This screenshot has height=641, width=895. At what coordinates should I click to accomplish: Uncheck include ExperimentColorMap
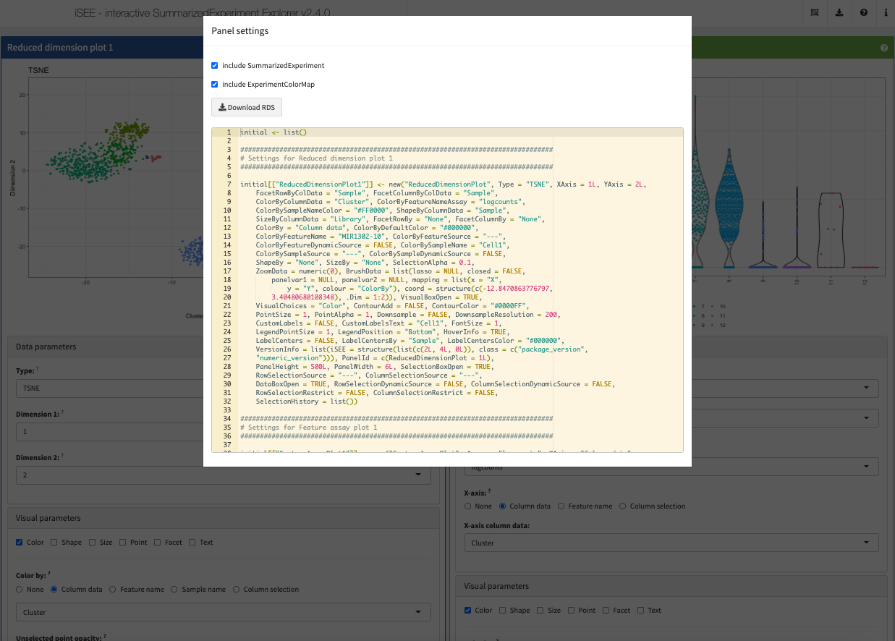click(x=215, y=85)
